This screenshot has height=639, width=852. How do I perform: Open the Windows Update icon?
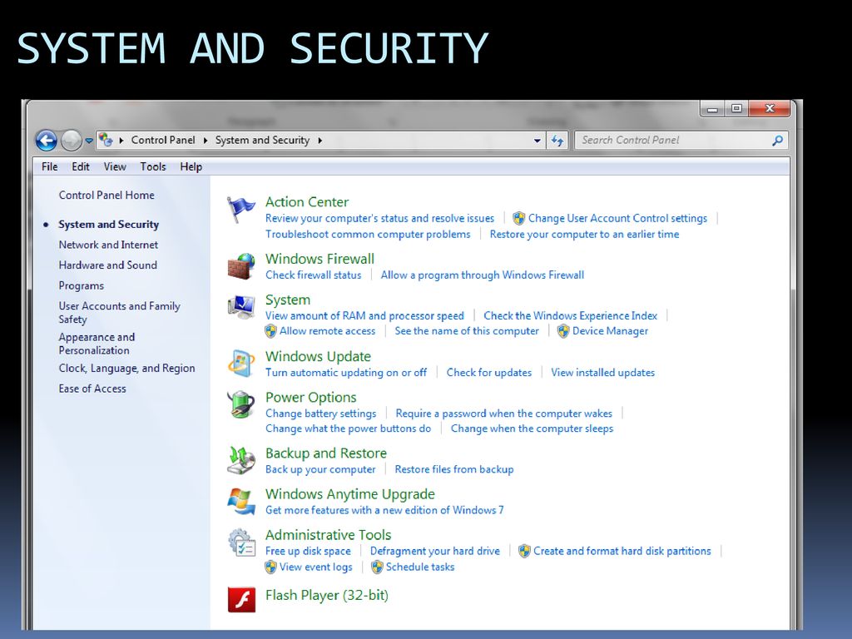tap(241, 364)
